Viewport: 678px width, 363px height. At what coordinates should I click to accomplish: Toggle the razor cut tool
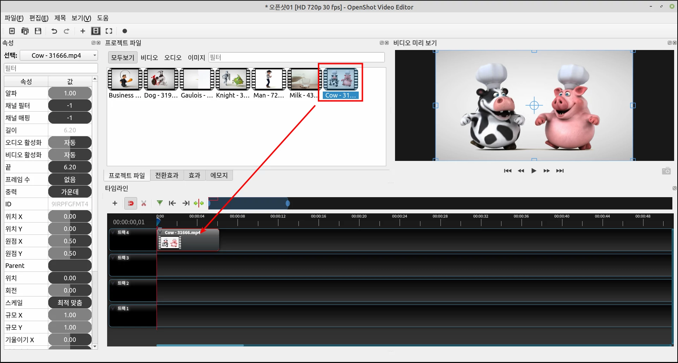[144, 203]
